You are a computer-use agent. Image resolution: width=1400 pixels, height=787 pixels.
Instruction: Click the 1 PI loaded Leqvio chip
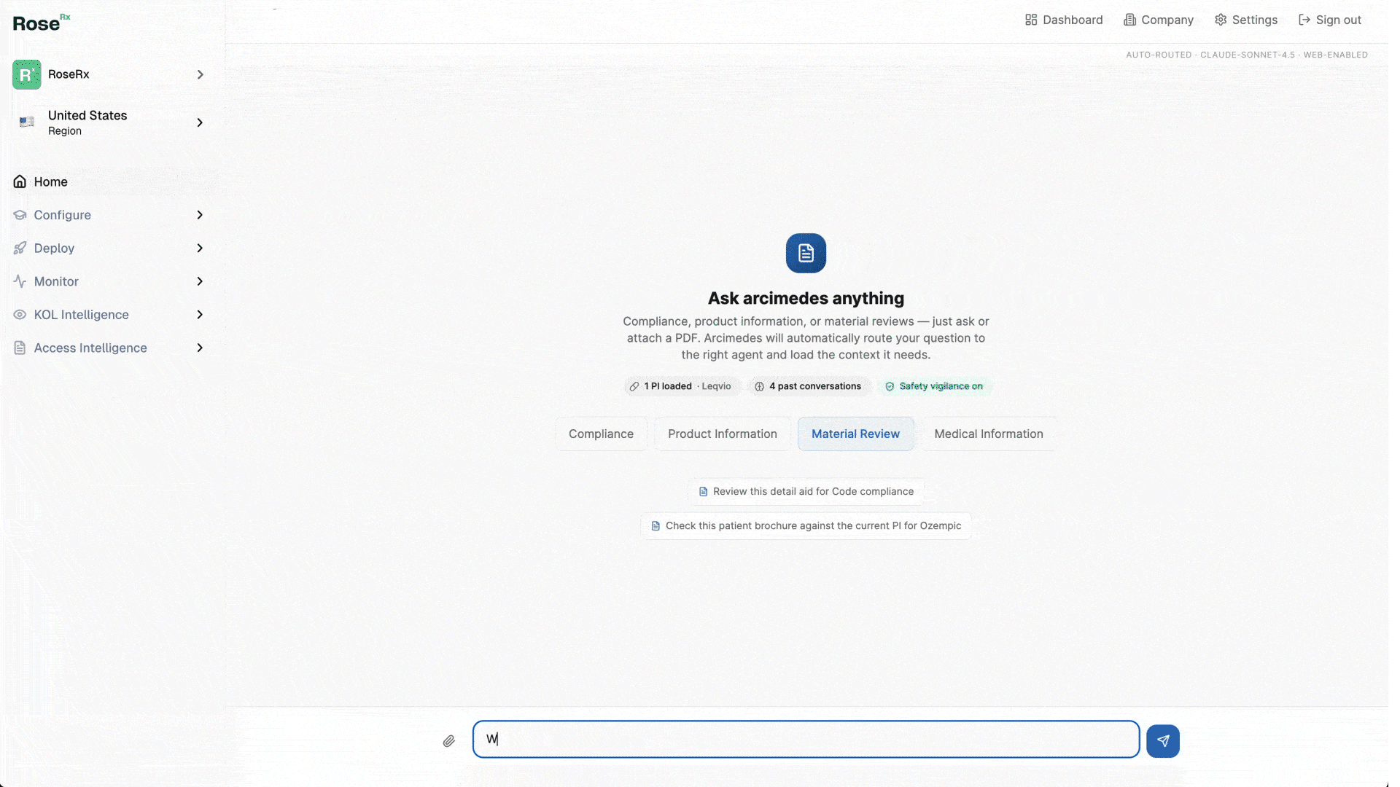(x=680, y=386)
